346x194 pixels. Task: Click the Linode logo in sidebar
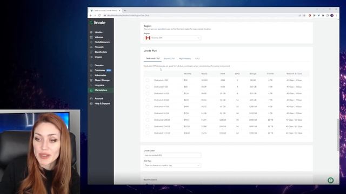click(98, 23)
